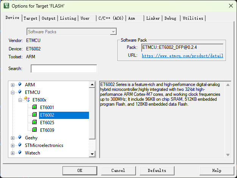Switch to the Output tab
Image resolution: width=237 pixels, height=178 pixels.
(x=49, y=18)
